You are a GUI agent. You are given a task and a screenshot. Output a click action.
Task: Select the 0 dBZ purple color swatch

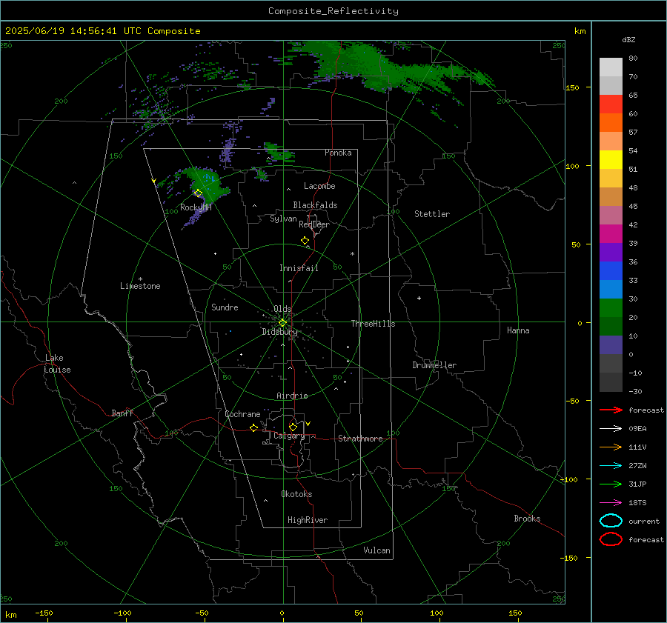click(611, 345)
